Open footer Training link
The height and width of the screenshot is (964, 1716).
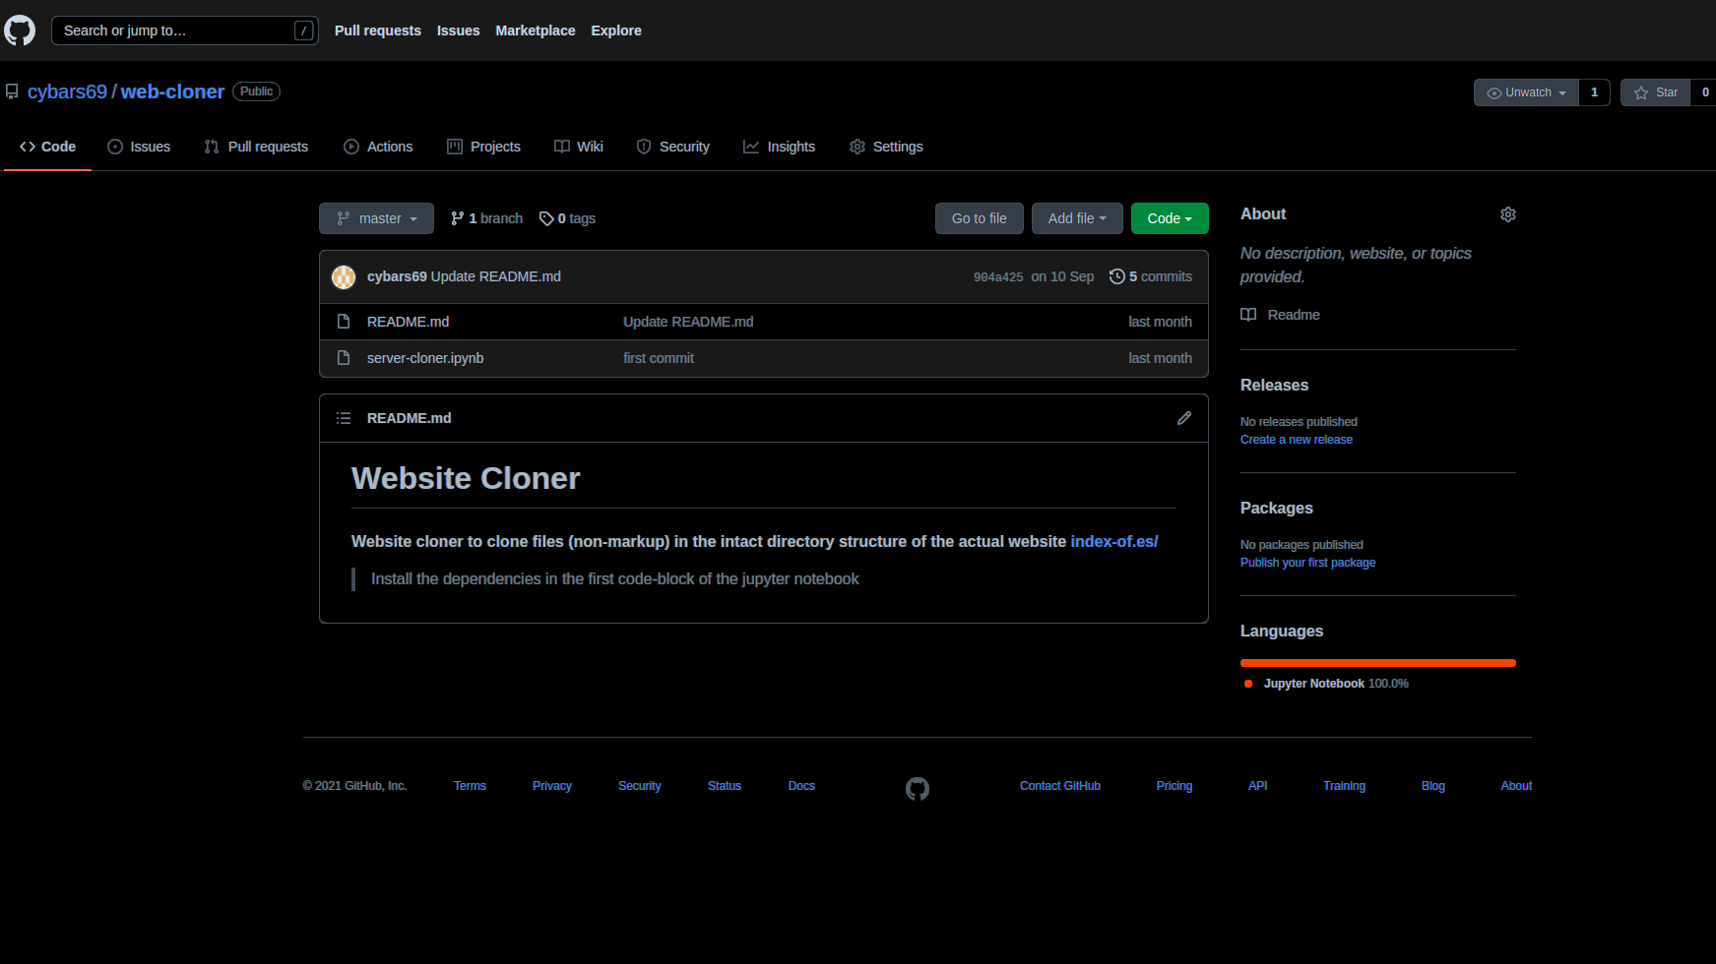click(1345, 786)
